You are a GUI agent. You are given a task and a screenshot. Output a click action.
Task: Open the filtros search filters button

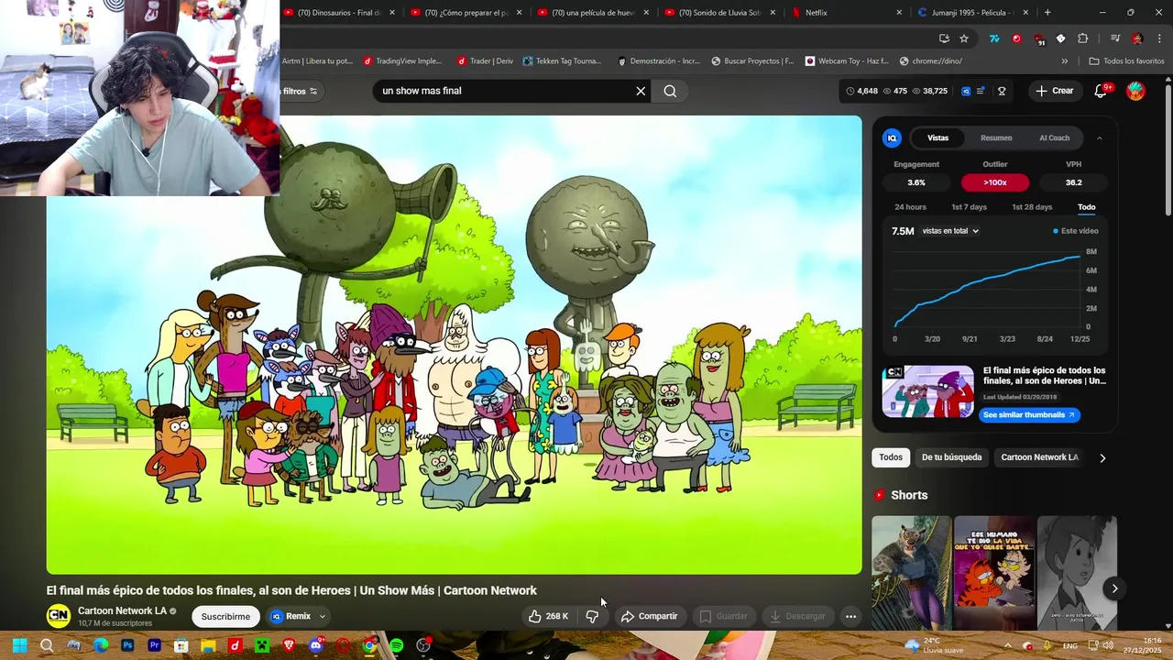[300, 91]
